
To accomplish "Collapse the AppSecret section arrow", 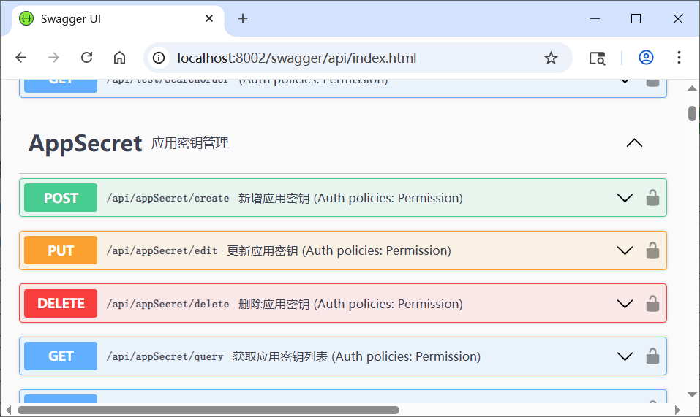I will pos(634,143).
